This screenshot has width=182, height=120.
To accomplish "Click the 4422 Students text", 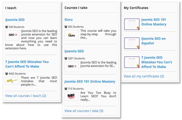I will point(17,74).
